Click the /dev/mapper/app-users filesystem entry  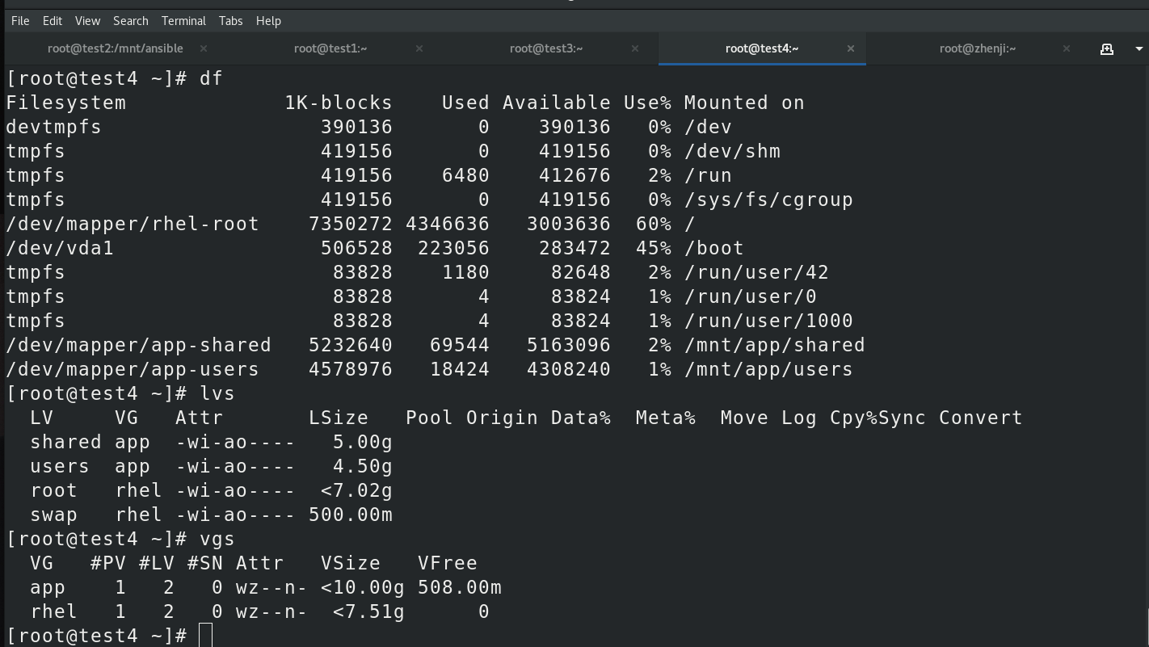pos(133,369)
